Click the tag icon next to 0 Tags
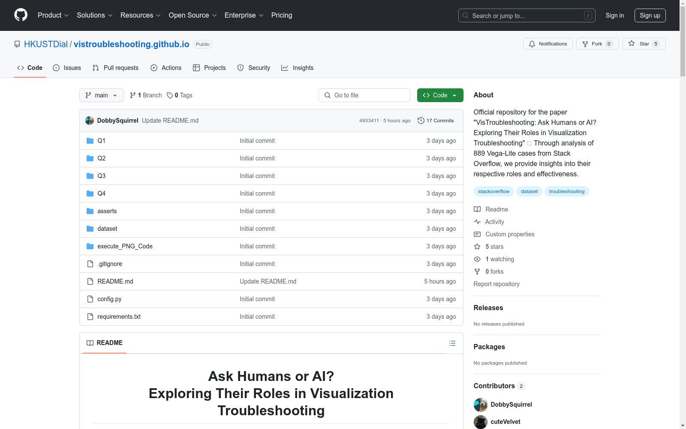Image resolution: width=686 pixels, height=429 pixels. 170,95
